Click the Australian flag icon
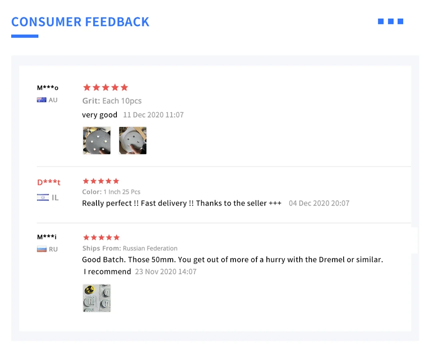 point(42,100)
